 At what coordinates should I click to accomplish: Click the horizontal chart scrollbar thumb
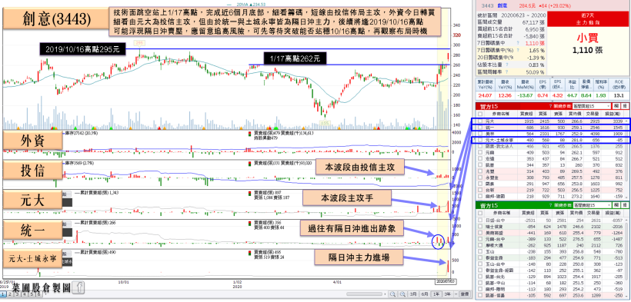click(x=364, y=294)
